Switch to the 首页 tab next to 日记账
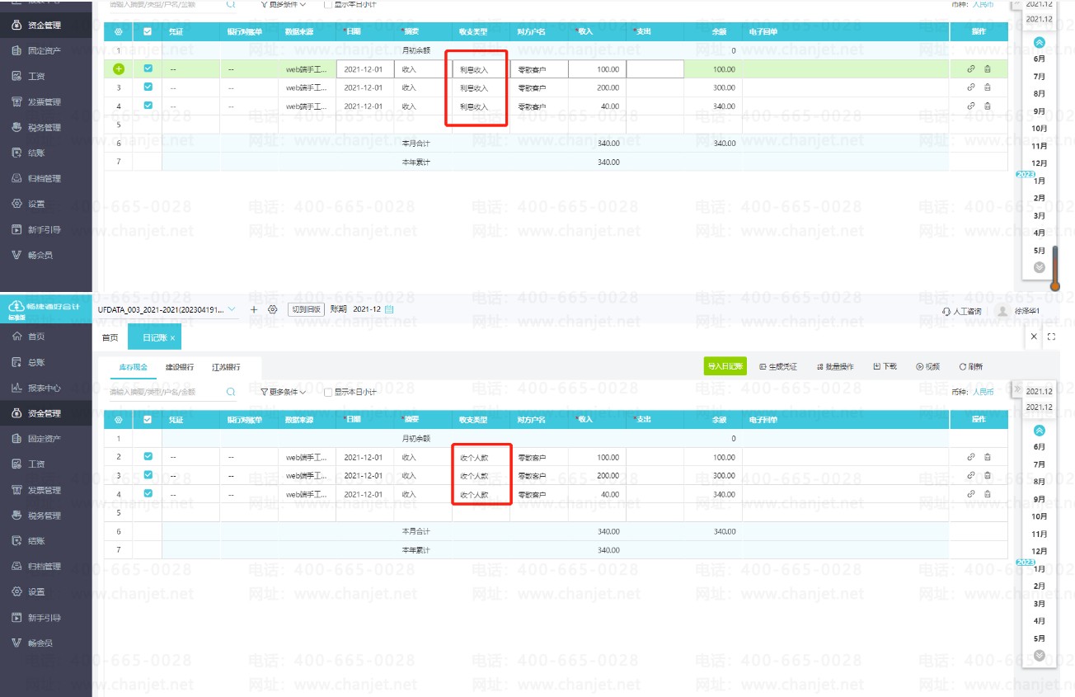Screen dimensions: 1075x697 click(x=110, y=337)
